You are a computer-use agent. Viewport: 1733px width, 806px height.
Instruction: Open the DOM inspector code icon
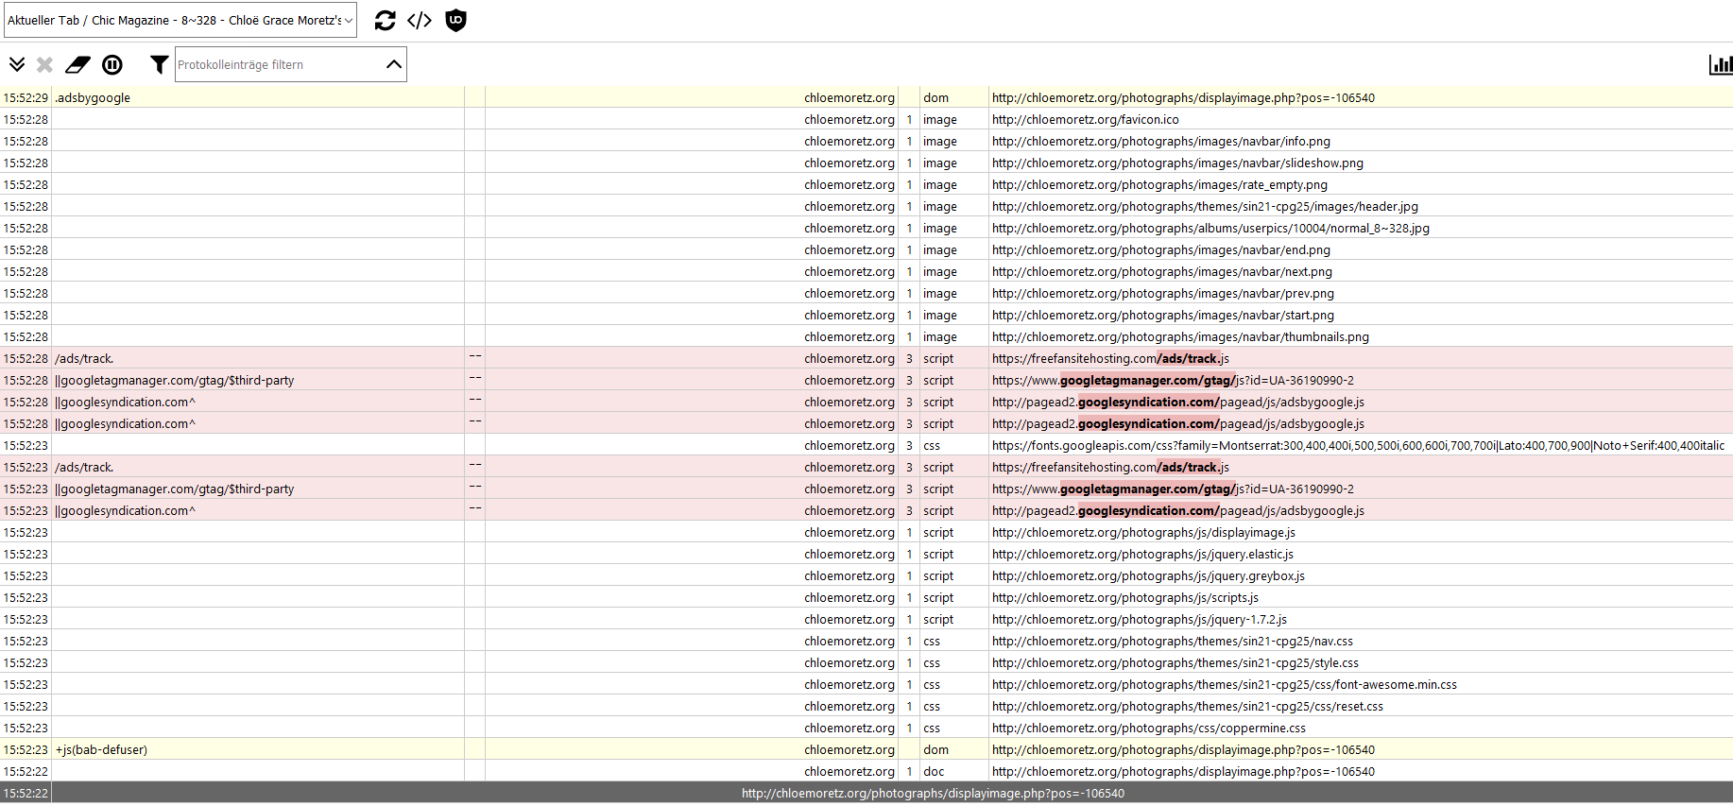[420, 21]
